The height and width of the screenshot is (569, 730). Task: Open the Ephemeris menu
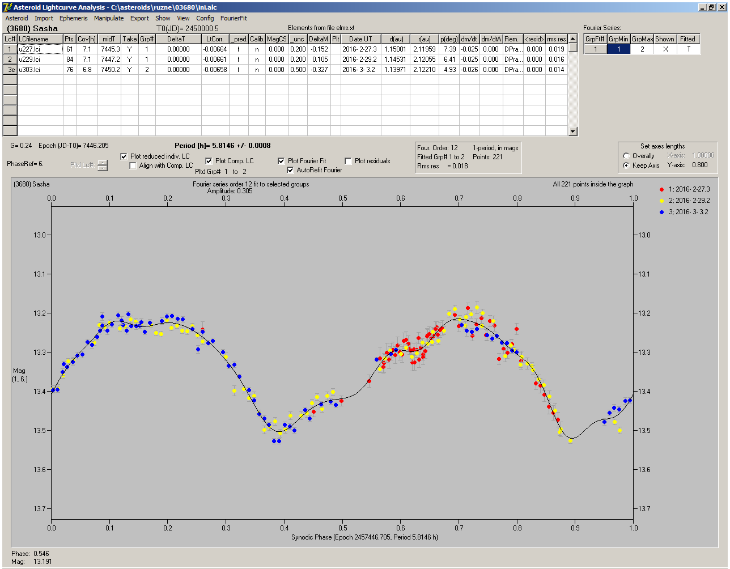point(74,18)
